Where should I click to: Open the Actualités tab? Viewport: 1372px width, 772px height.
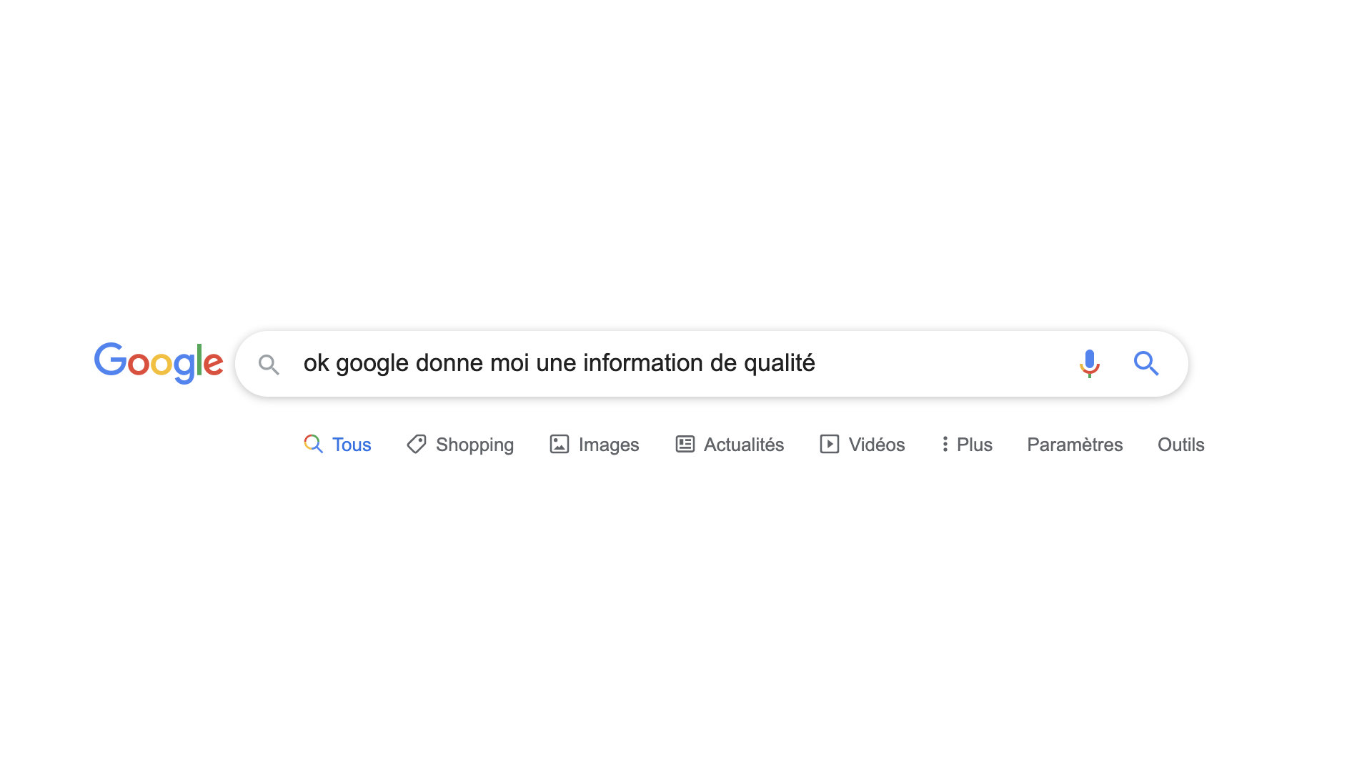730,445
